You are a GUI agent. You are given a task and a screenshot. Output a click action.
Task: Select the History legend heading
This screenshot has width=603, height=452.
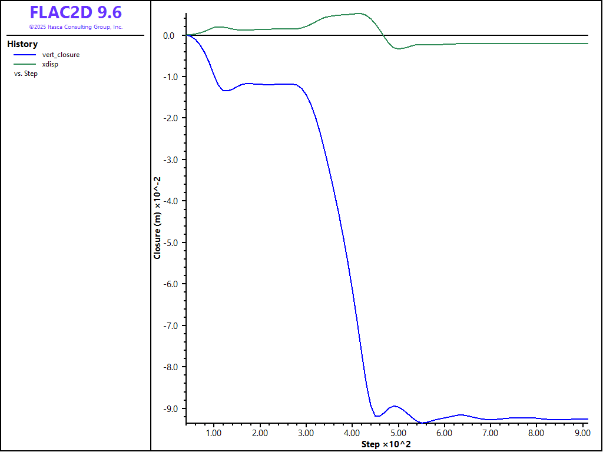[x=22, y=44]
